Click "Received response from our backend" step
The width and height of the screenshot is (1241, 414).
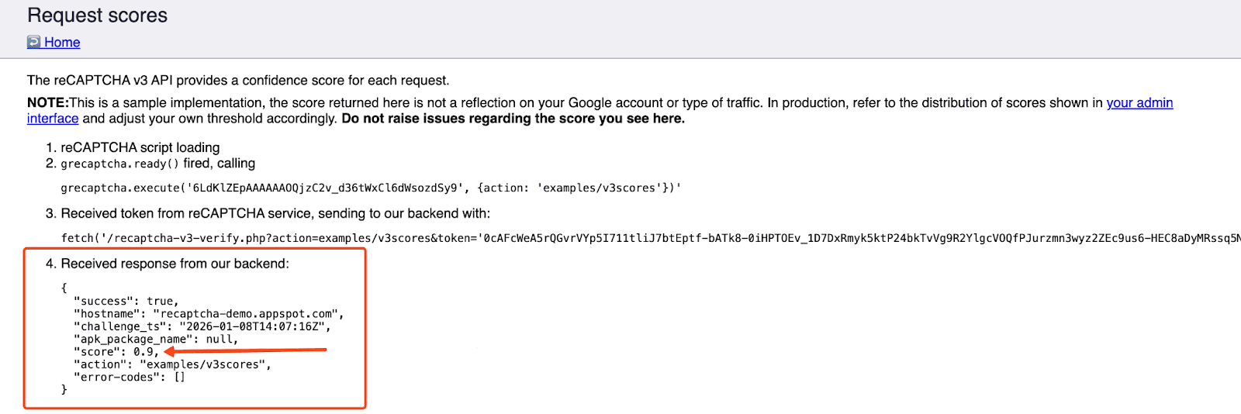click(x=175, y=264)
